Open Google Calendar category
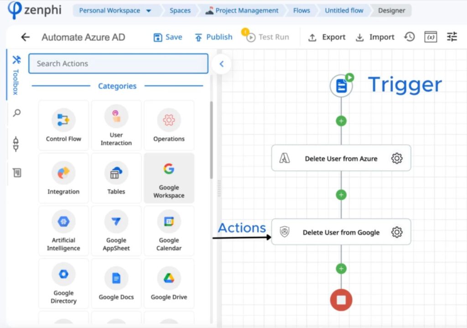Screen dimensions: 467x328 pyautogui.click(x=169, y=231)
